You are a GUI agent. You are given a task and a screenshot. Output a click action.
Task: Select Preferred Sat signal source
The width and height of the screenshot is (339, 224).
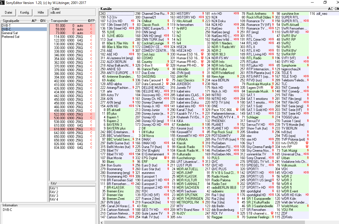click(11, 37)
